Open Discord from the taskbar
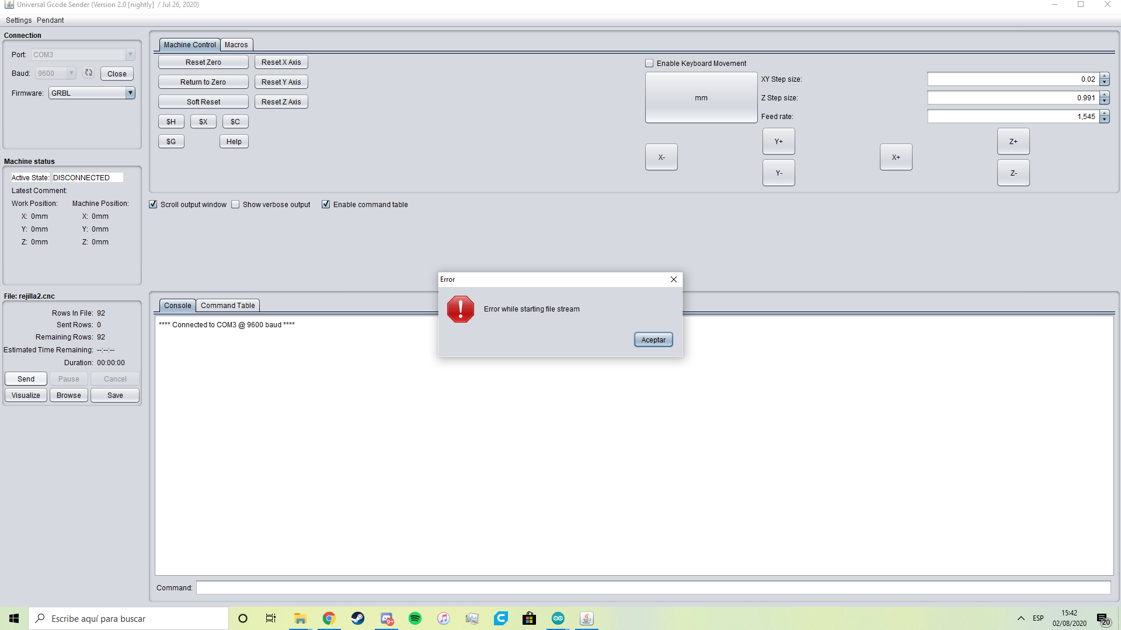 [387, 618]
